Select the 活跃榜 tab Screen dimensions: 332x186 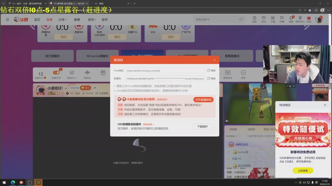pyautogui.click(x=251, y=129)
